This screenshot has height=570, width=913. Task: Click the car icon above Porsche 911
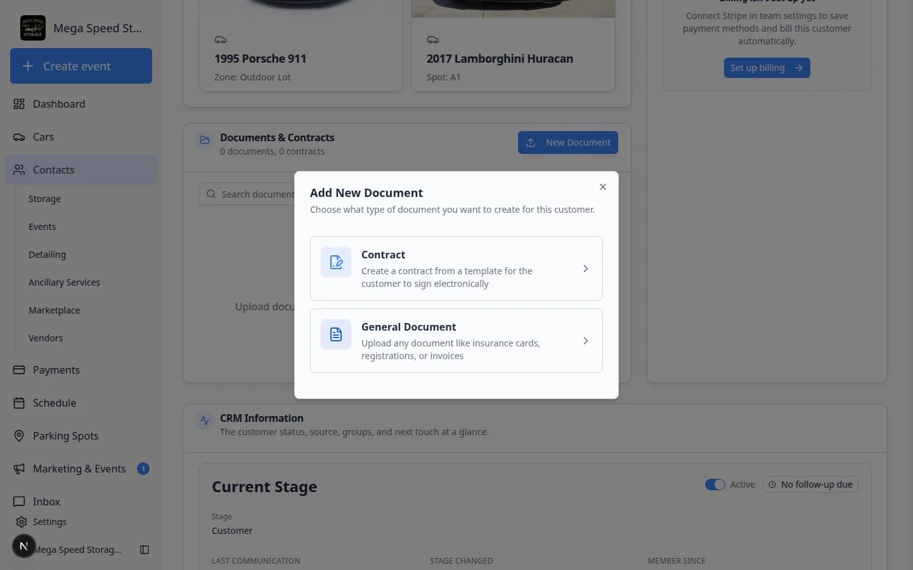(x=221, y=40)
